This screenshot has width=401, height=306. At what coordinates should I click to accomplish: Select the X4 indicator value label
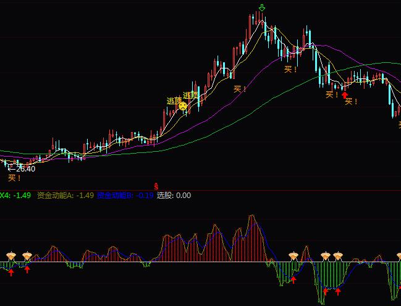pyautogui.click(x=15, y=196)
